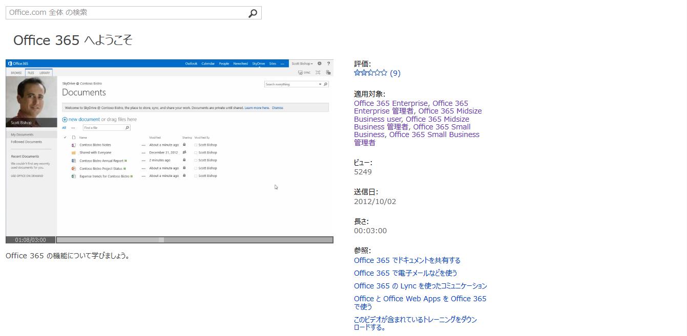Image resolution: width=687 pixels, height=336 pixels.
Task: Click the Office 365 logo in the video
Action: tap(18, 63)
